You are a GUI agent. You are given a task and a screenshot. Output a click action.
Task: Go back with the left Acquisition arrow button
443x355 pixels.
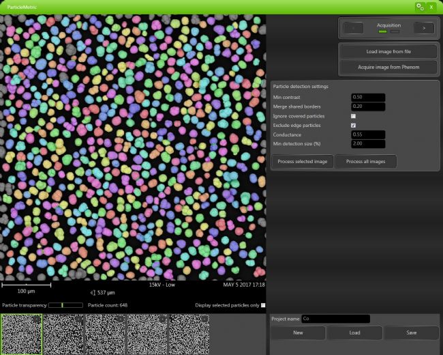[353, 28]
